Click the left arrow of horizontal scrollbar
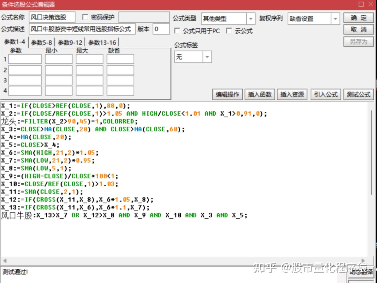This screenshot has height=283, width=377. coord(5,261)
